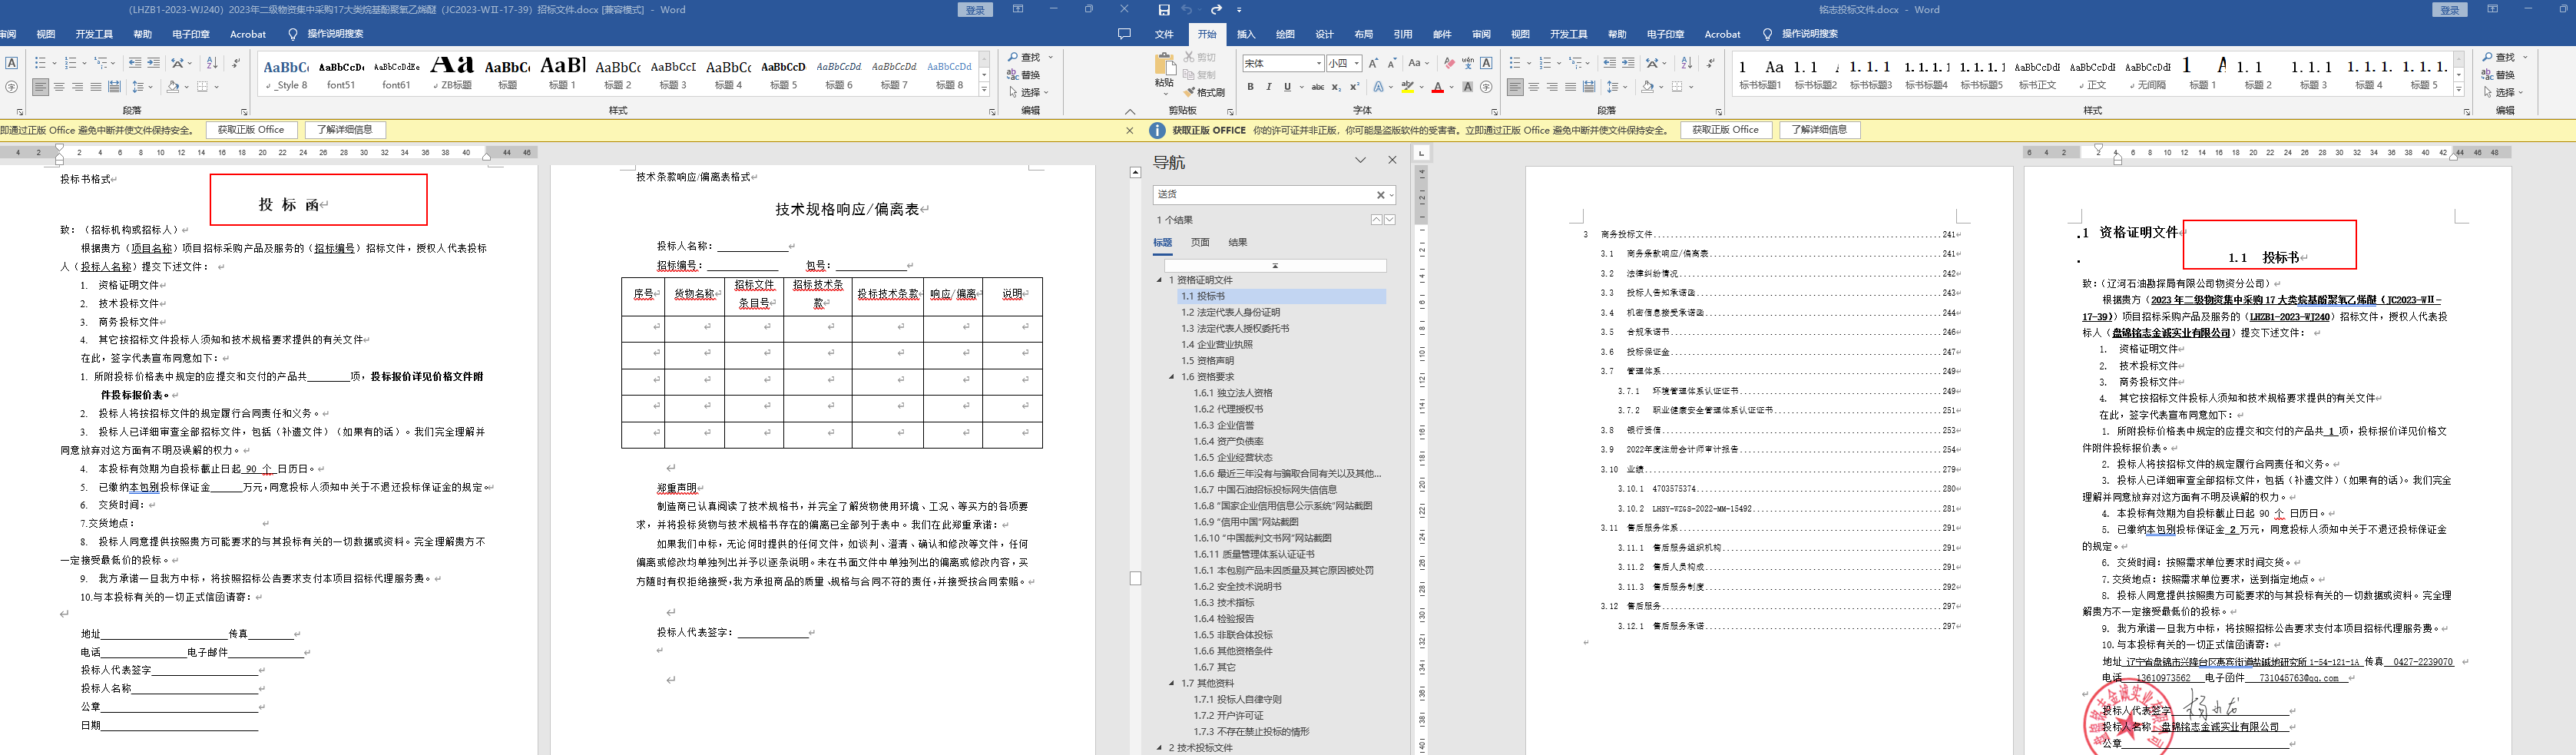Click the Increase Font Size icon
This screenshot has width=2576, height=755.
click(x=1373, y=63)
